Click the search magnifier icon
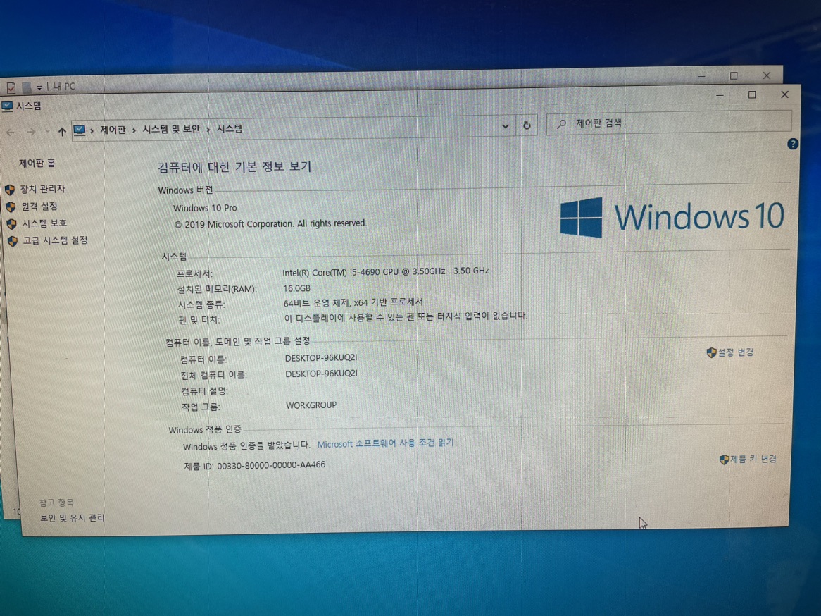Image resolution: width=821 pixels, height=616 pixels. coord(561,124)
